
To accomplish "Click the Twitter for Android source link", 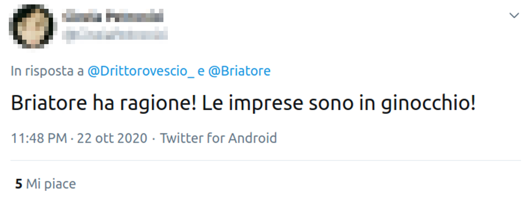I will (218, 138).
